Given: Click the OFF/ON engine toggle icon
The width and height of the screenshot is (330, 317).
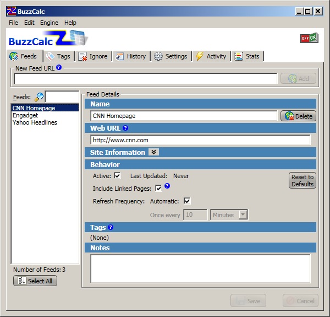Looking at the screenshot, I should 309,38.
